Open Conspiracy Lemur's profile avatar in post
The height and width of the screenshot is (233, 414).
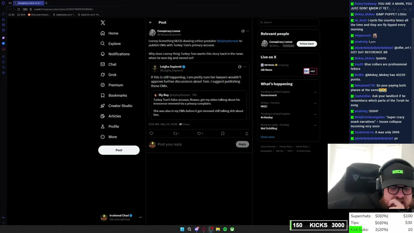152,33
